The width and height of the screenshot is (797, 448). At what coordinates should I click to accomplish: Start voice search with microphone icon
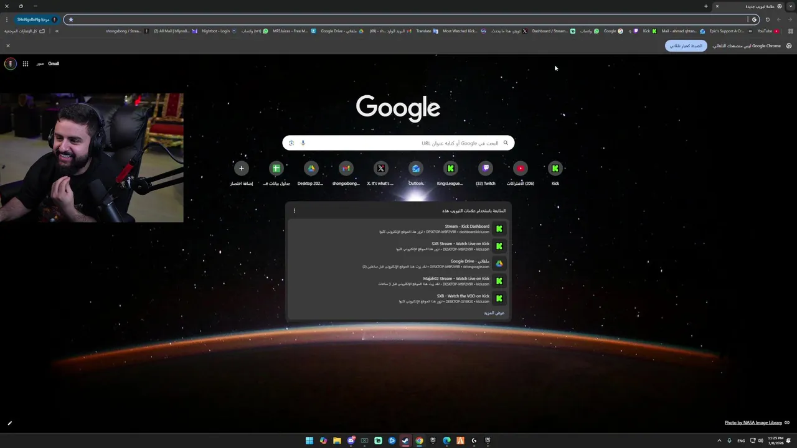tap(303, 143)
